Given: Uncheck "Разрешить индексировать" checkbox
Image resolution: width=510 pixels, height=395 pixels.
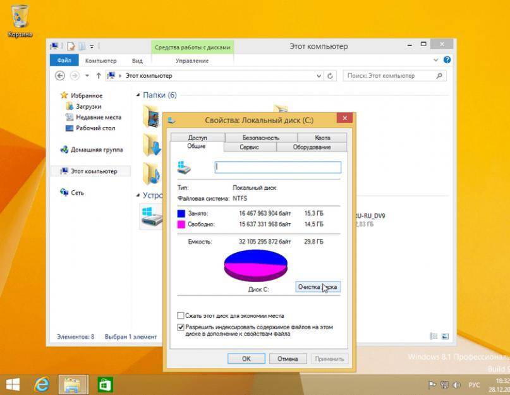Looking at the screenshot, I should click(x=181, y=327).
